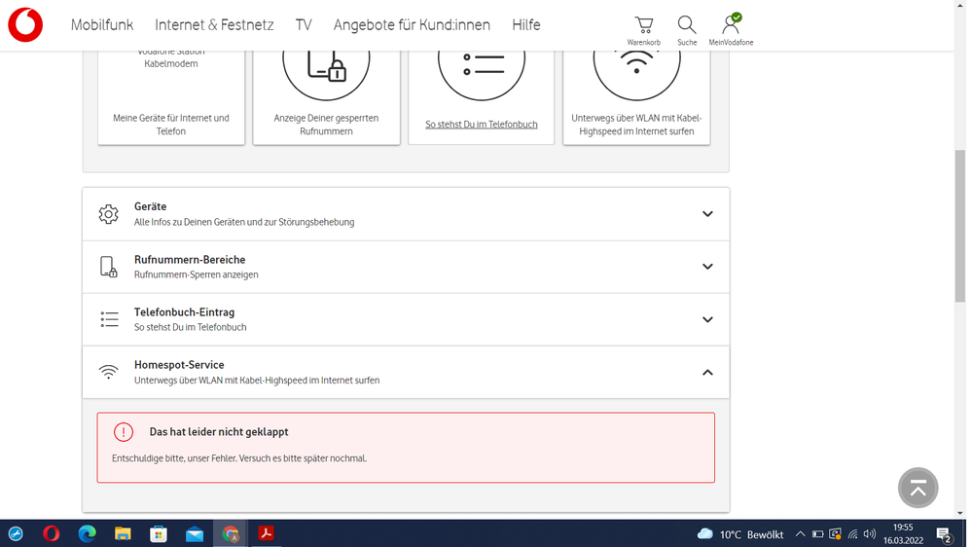Click the red error exclamation icon
Image resolution: width=972 pixels, height=547 pixels.
point(124,431)
